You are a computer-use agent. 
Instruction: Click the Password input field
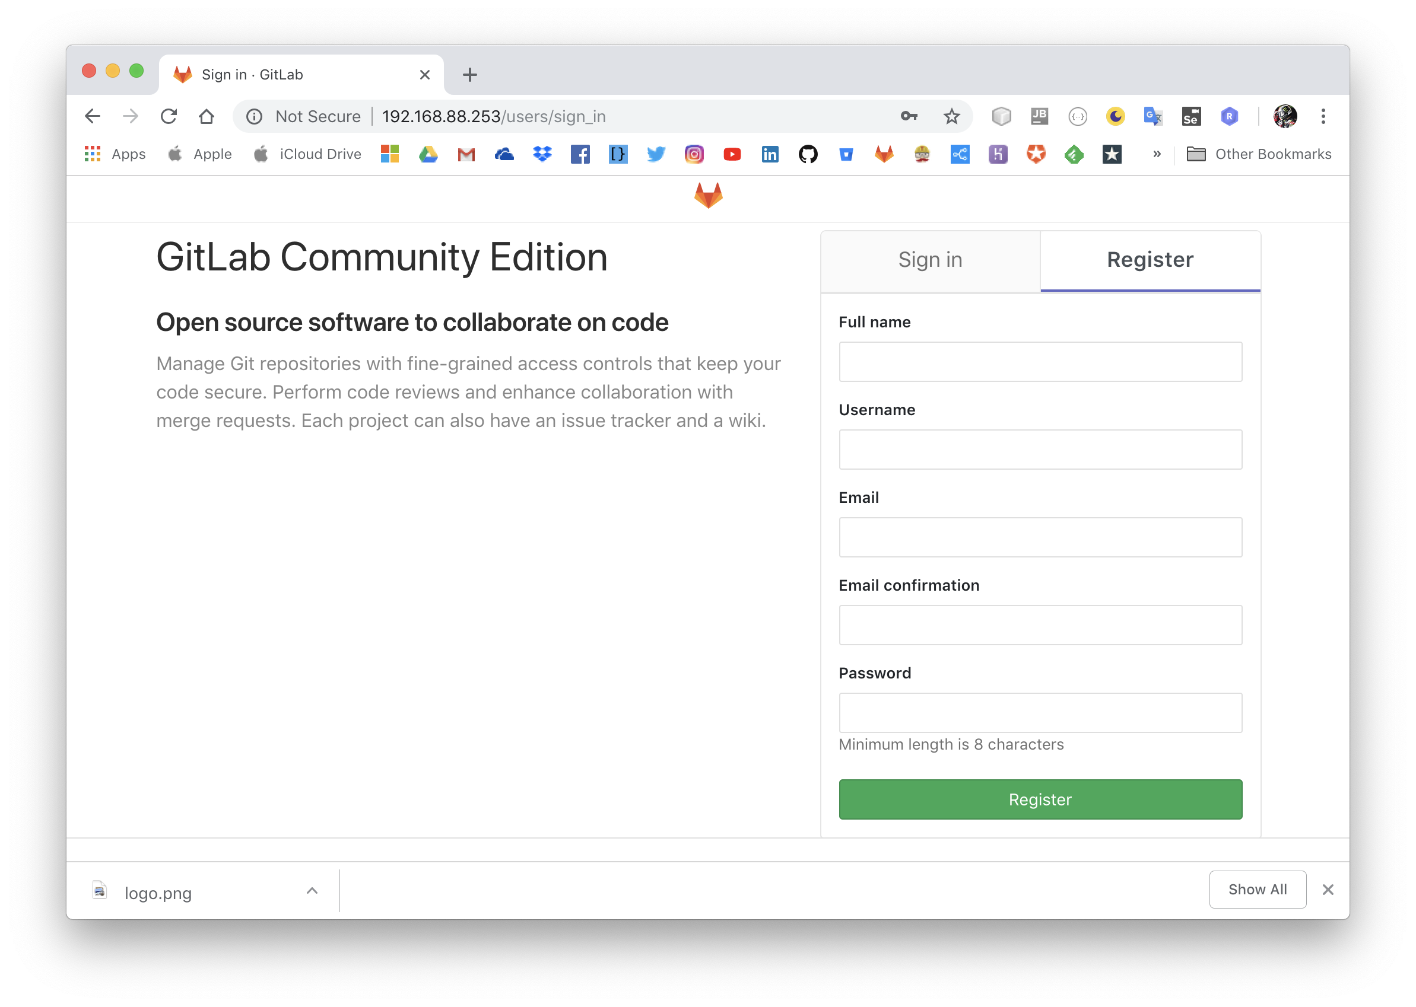1040,712
